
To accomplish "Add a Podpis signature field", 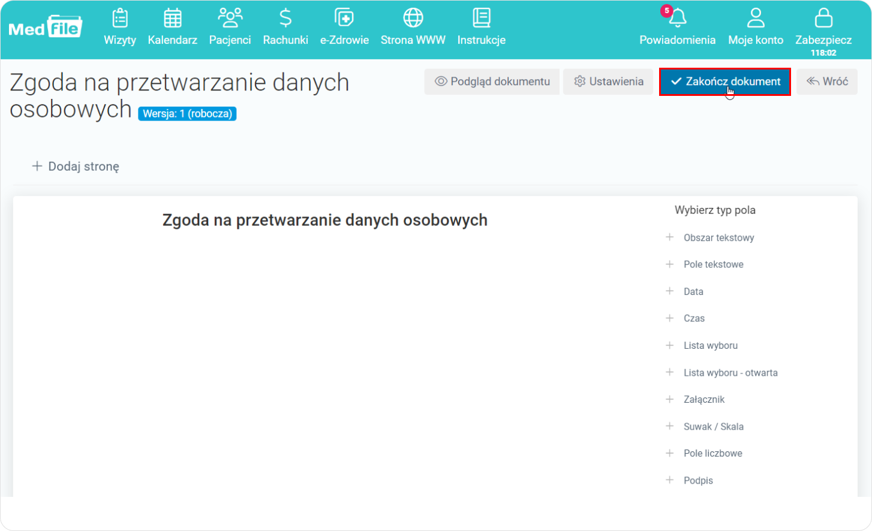I will (699, 480).
